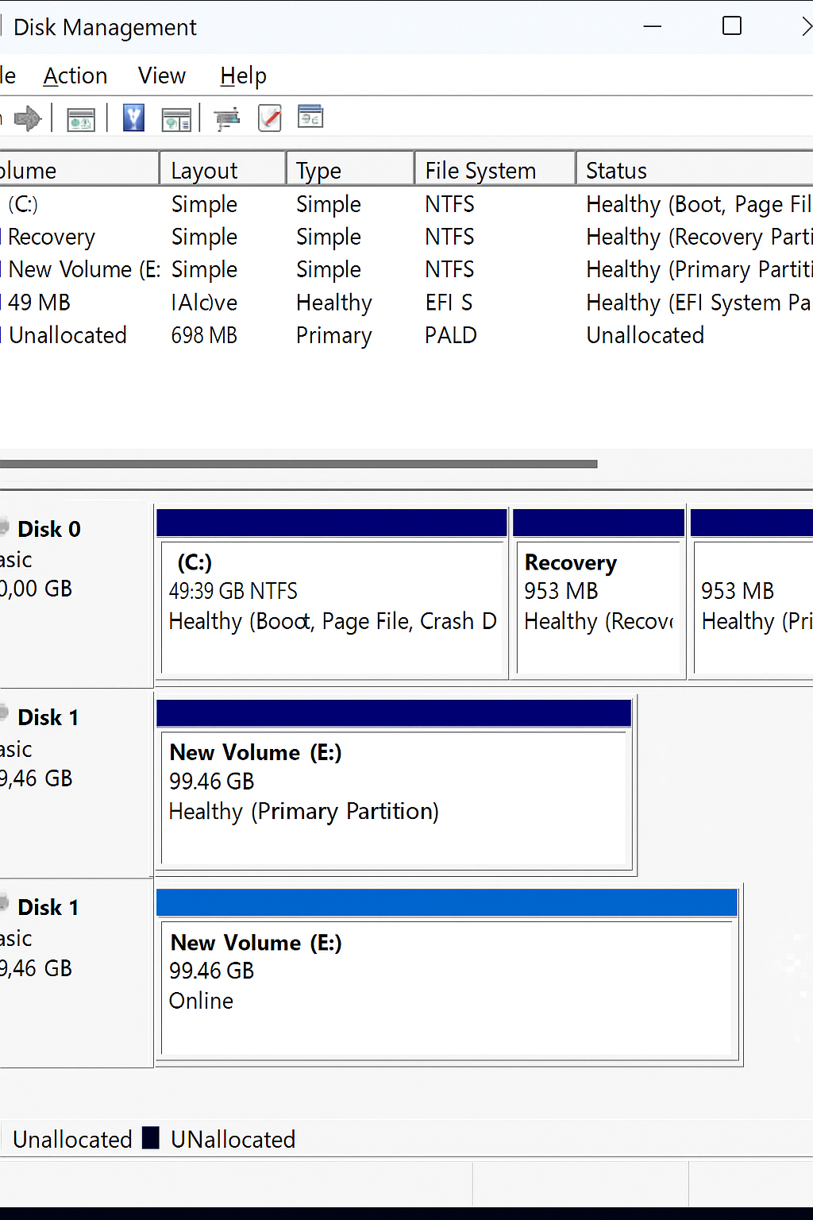813x1220 pixels.
Task: Click Healthy (EFI System status cell
Action: coord(698,303)
